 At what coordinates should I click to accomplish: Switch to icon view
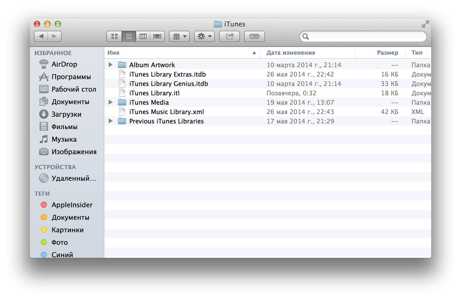(114, 36)
